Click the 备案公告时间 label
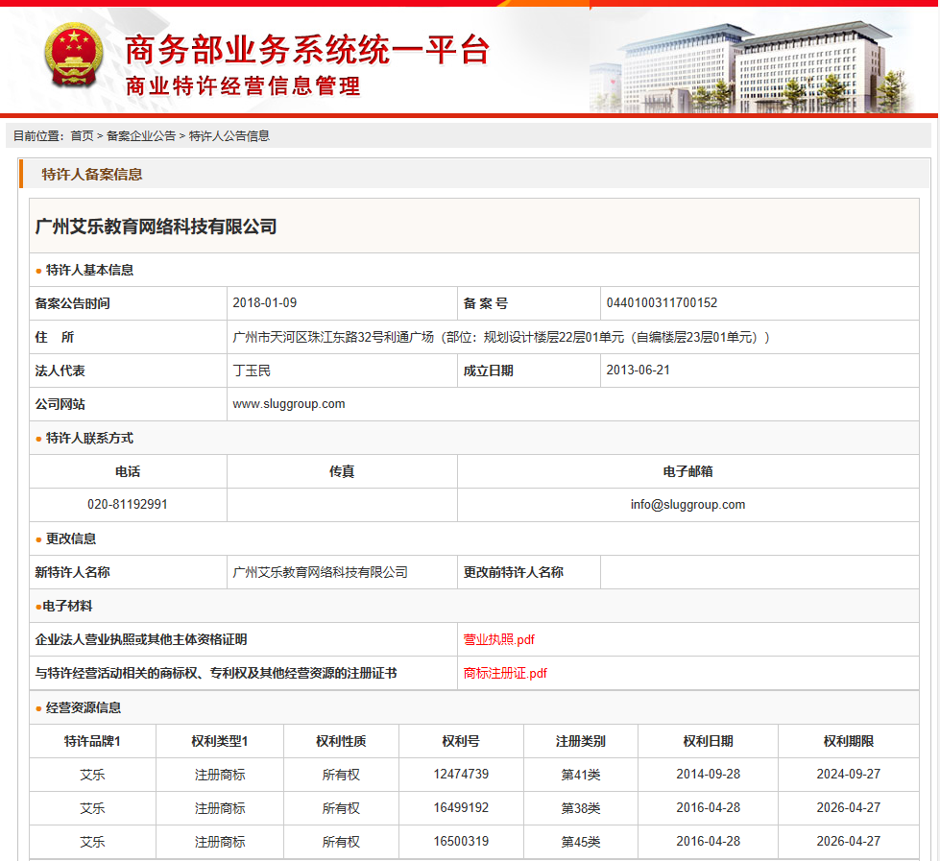The image size is (940, 861). tap(72, 303)
